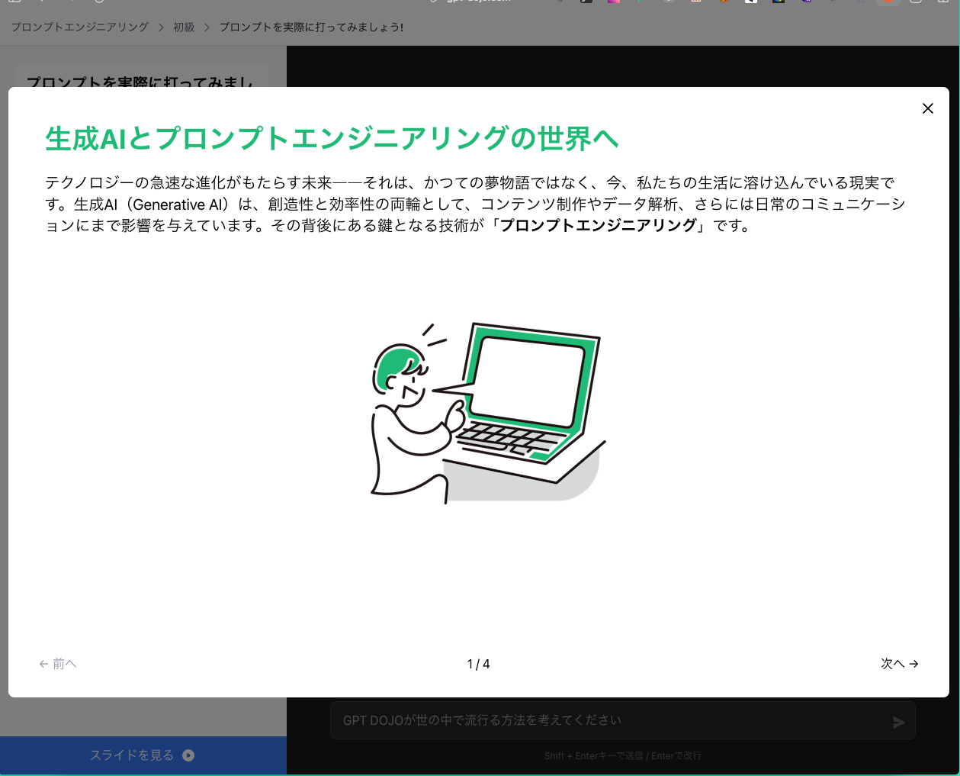This screenshot has height=776, width=960.
Task: Click the bold 「プロンプトエンジニアリング」 text in paragraph
Action: (599, 225)
